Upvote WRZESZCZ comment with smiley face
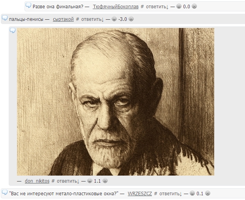Viewport: 245px width, 200px height. click(x=192, y=193)
